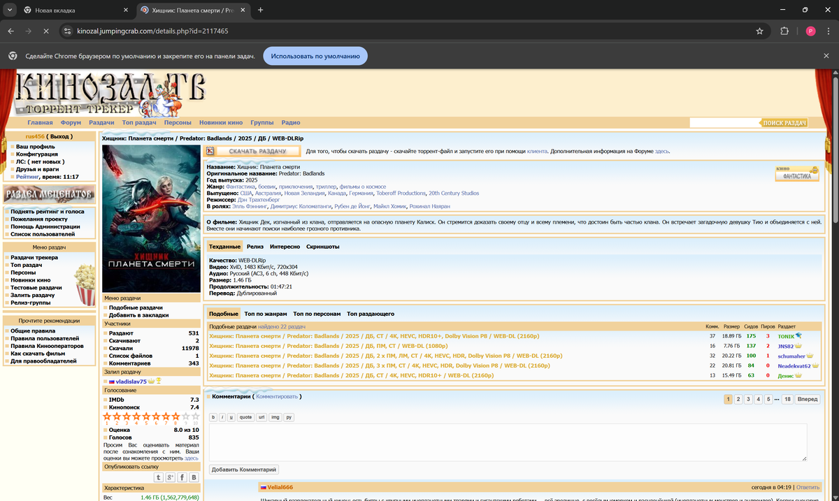Bookmark this page with Chrome star icon
Viewport: 839px width, 501px height.
[x=759, y=31]
